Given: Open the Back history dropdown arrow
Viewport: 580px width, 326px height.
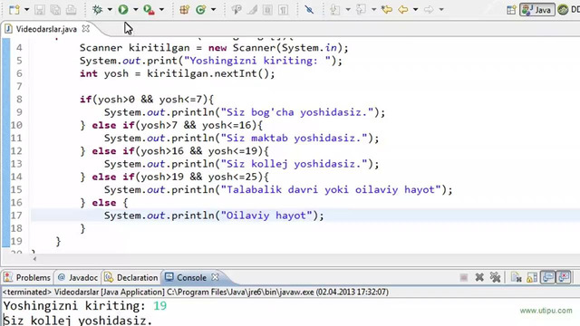Looking at the screenshot, I should click(x=416, y=10).
